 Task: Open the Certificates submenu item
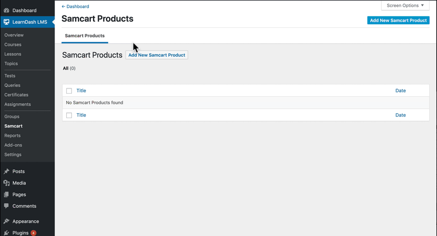(x=16, y=95)
